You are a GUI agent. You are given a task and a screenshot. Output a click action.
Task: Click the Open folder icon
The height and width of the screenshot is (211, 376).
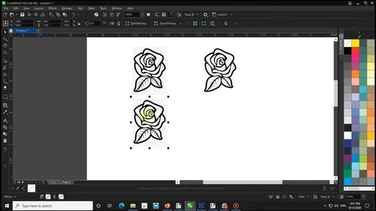(x=12, y=15)
